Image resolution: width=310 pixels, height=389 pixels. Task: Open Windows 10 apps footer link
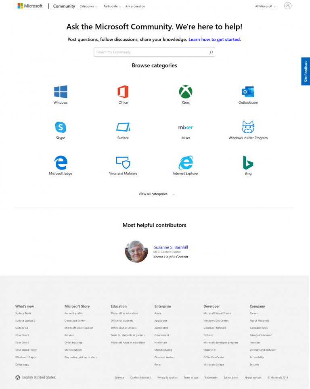(x=26, y=357)
